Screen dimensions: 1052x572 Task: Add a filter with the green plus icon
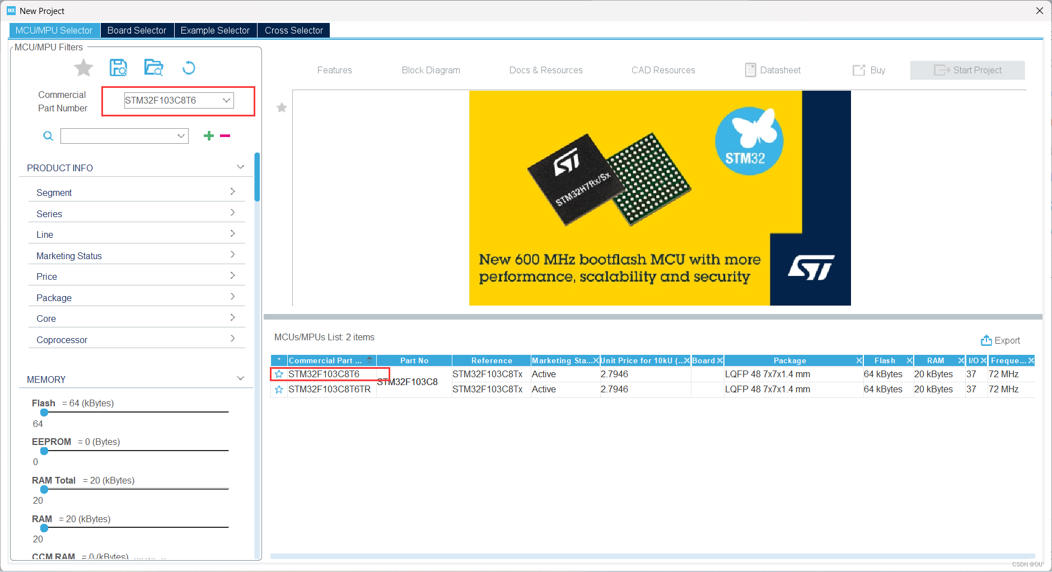coord(209,135)
